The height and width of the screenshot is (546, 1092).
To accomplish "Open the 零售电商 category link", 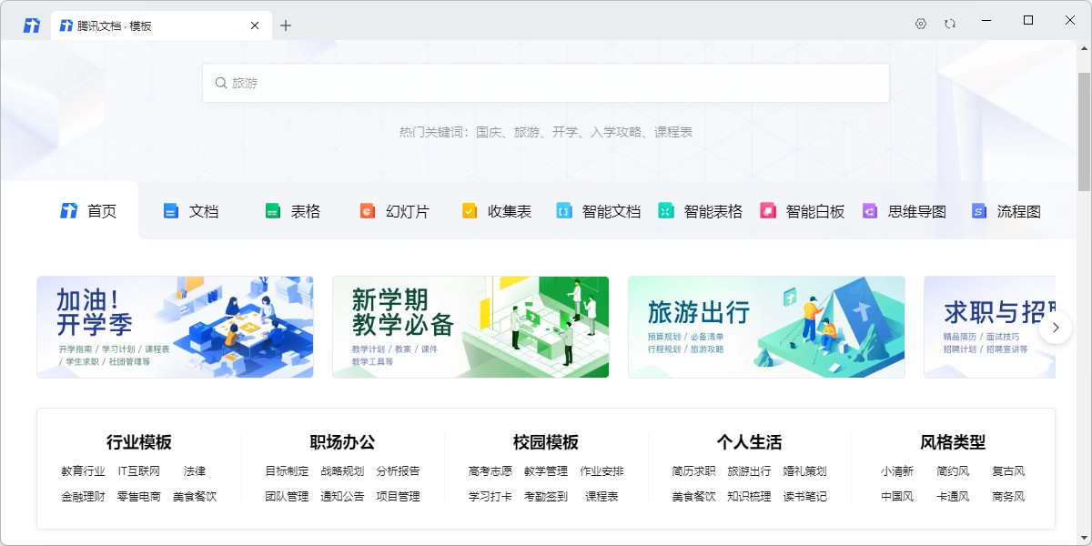I will [139, 497].
